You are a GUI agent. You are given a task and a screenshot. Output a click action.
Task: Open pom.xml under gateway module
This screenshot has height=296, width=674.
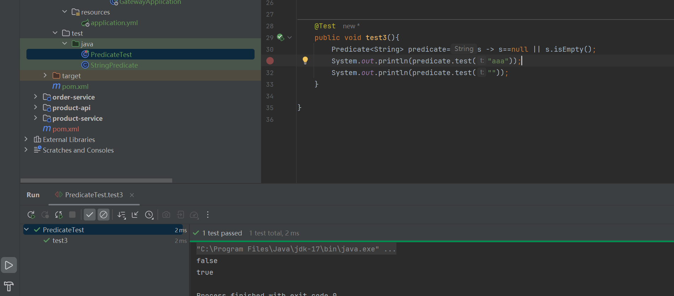tap(75, 86)
